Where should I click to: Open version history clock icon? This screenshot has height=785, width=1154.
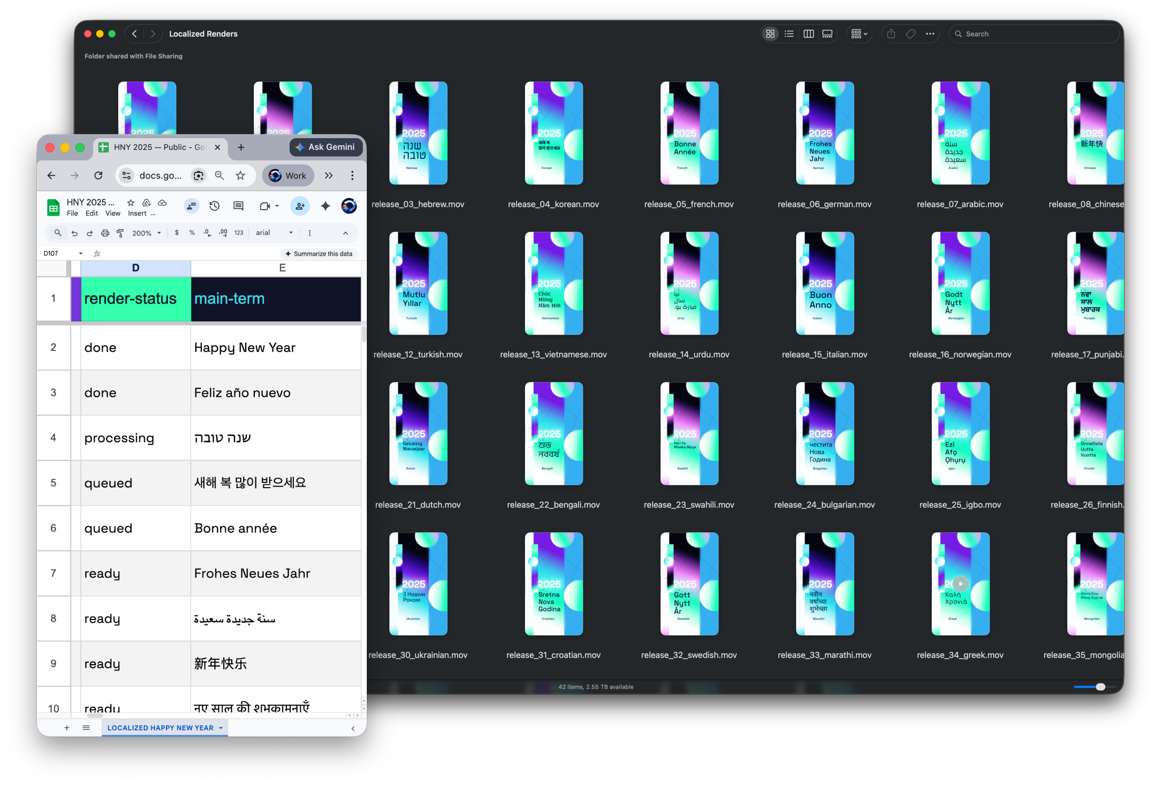tap(214, 206)
